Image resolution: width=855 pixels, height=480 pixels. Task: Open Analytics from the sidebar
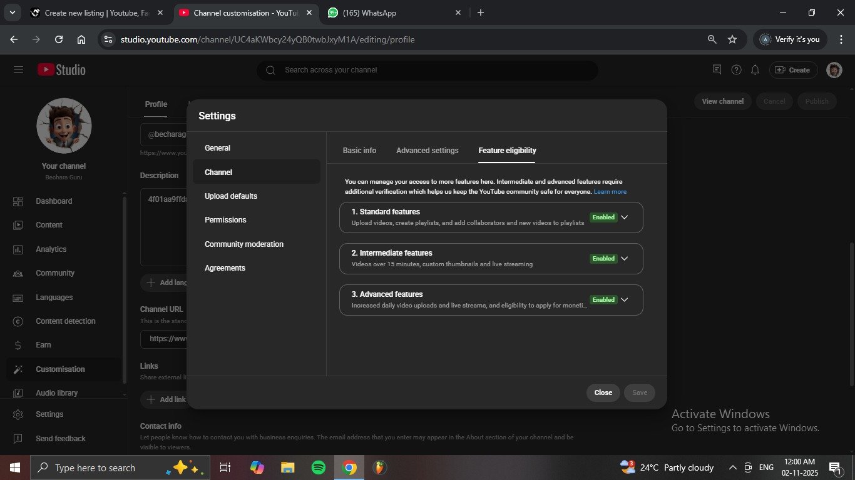pyautogui.click(x=51, y=249)
